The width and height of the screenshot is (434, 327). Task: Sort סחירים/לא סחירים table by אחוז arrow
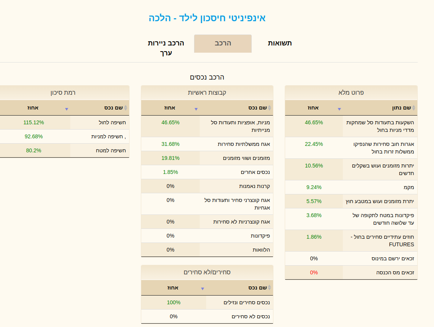click(x=203, y=289)
